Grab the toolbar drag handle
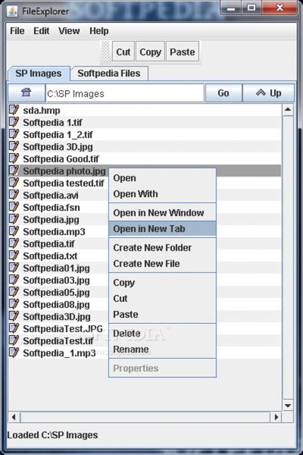Viewport: 303px width, 455px height. (x=106, y=52)
